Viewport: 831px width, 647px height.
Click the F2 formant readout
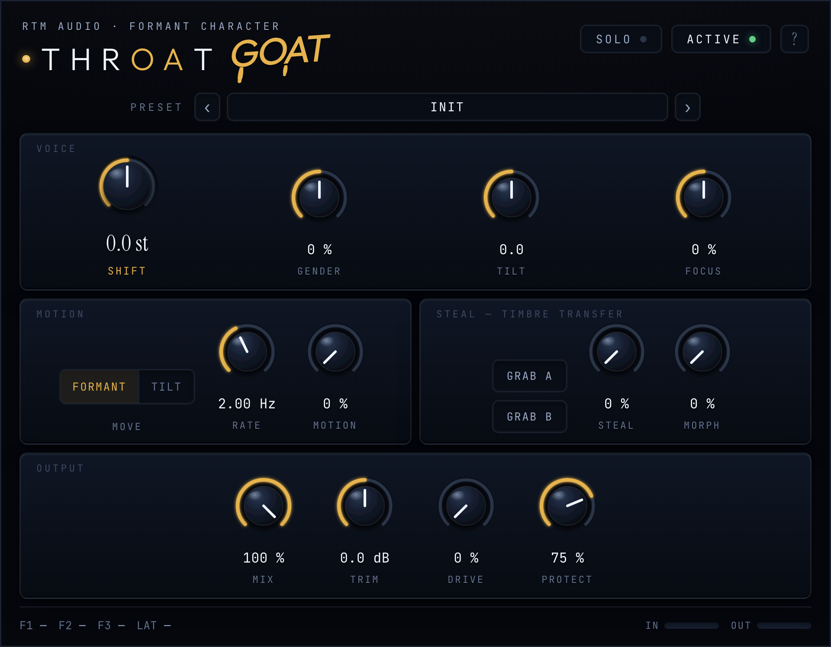coord(72,625)
